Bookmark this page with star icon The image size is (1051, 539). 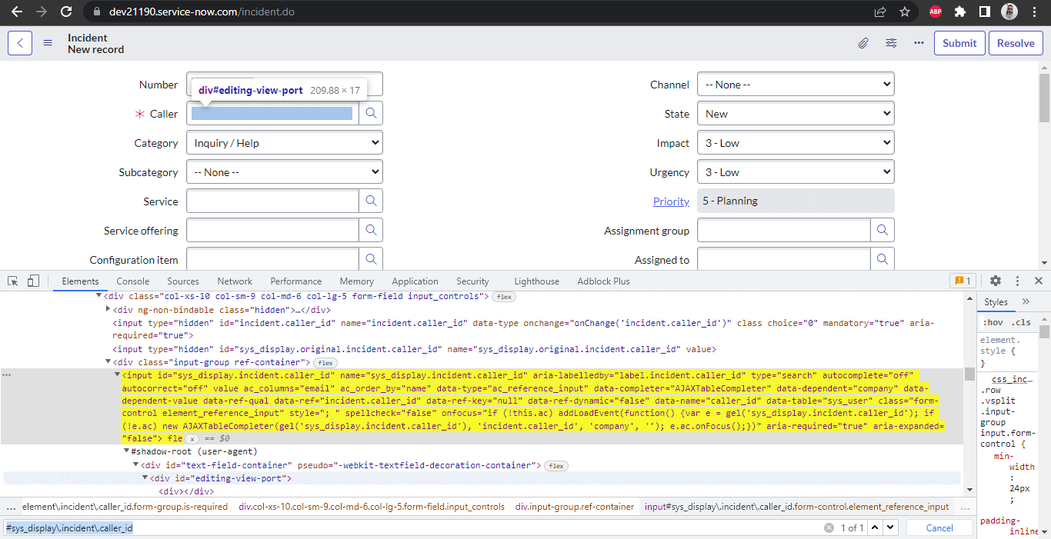(905, 12)
